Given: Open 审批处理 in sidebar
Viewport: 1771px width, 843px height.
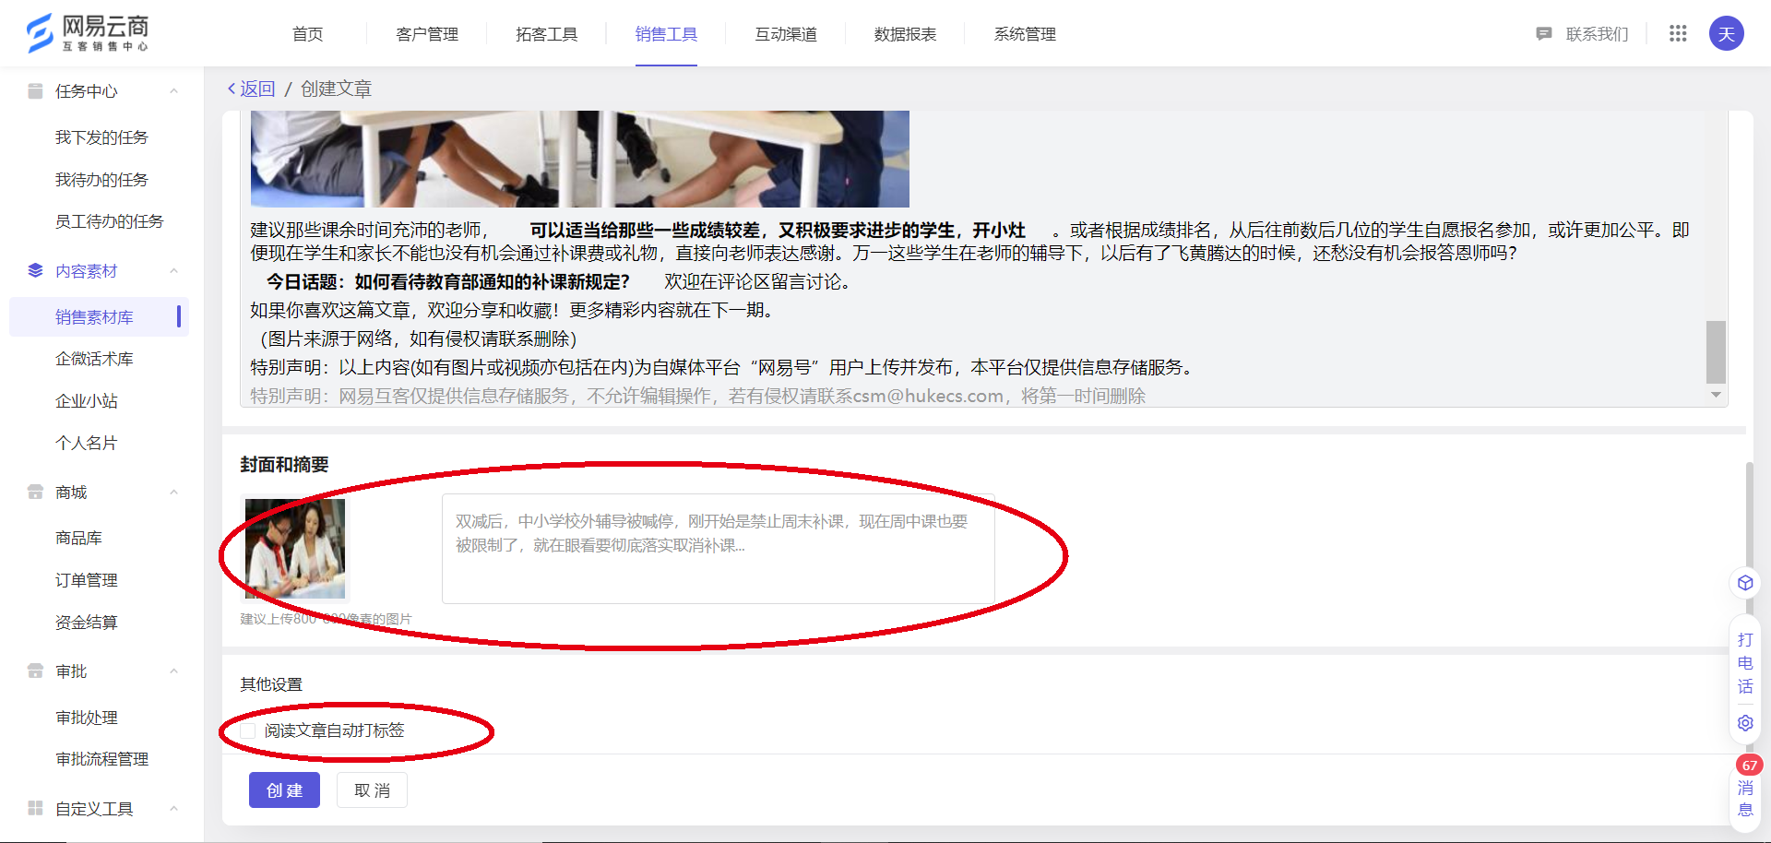Looking at the screenshot, I should click(86, 718).
